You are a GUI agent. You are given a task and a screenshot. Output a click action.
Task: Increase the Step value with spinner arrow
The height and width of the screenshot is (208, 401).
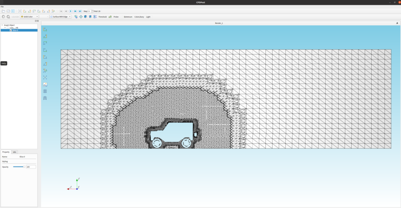[92, 10]
